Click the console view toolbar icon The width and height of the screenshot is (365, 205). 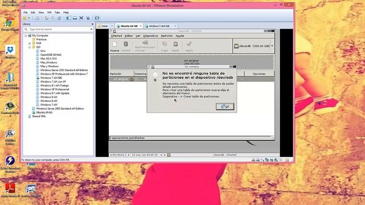point(97,18)
